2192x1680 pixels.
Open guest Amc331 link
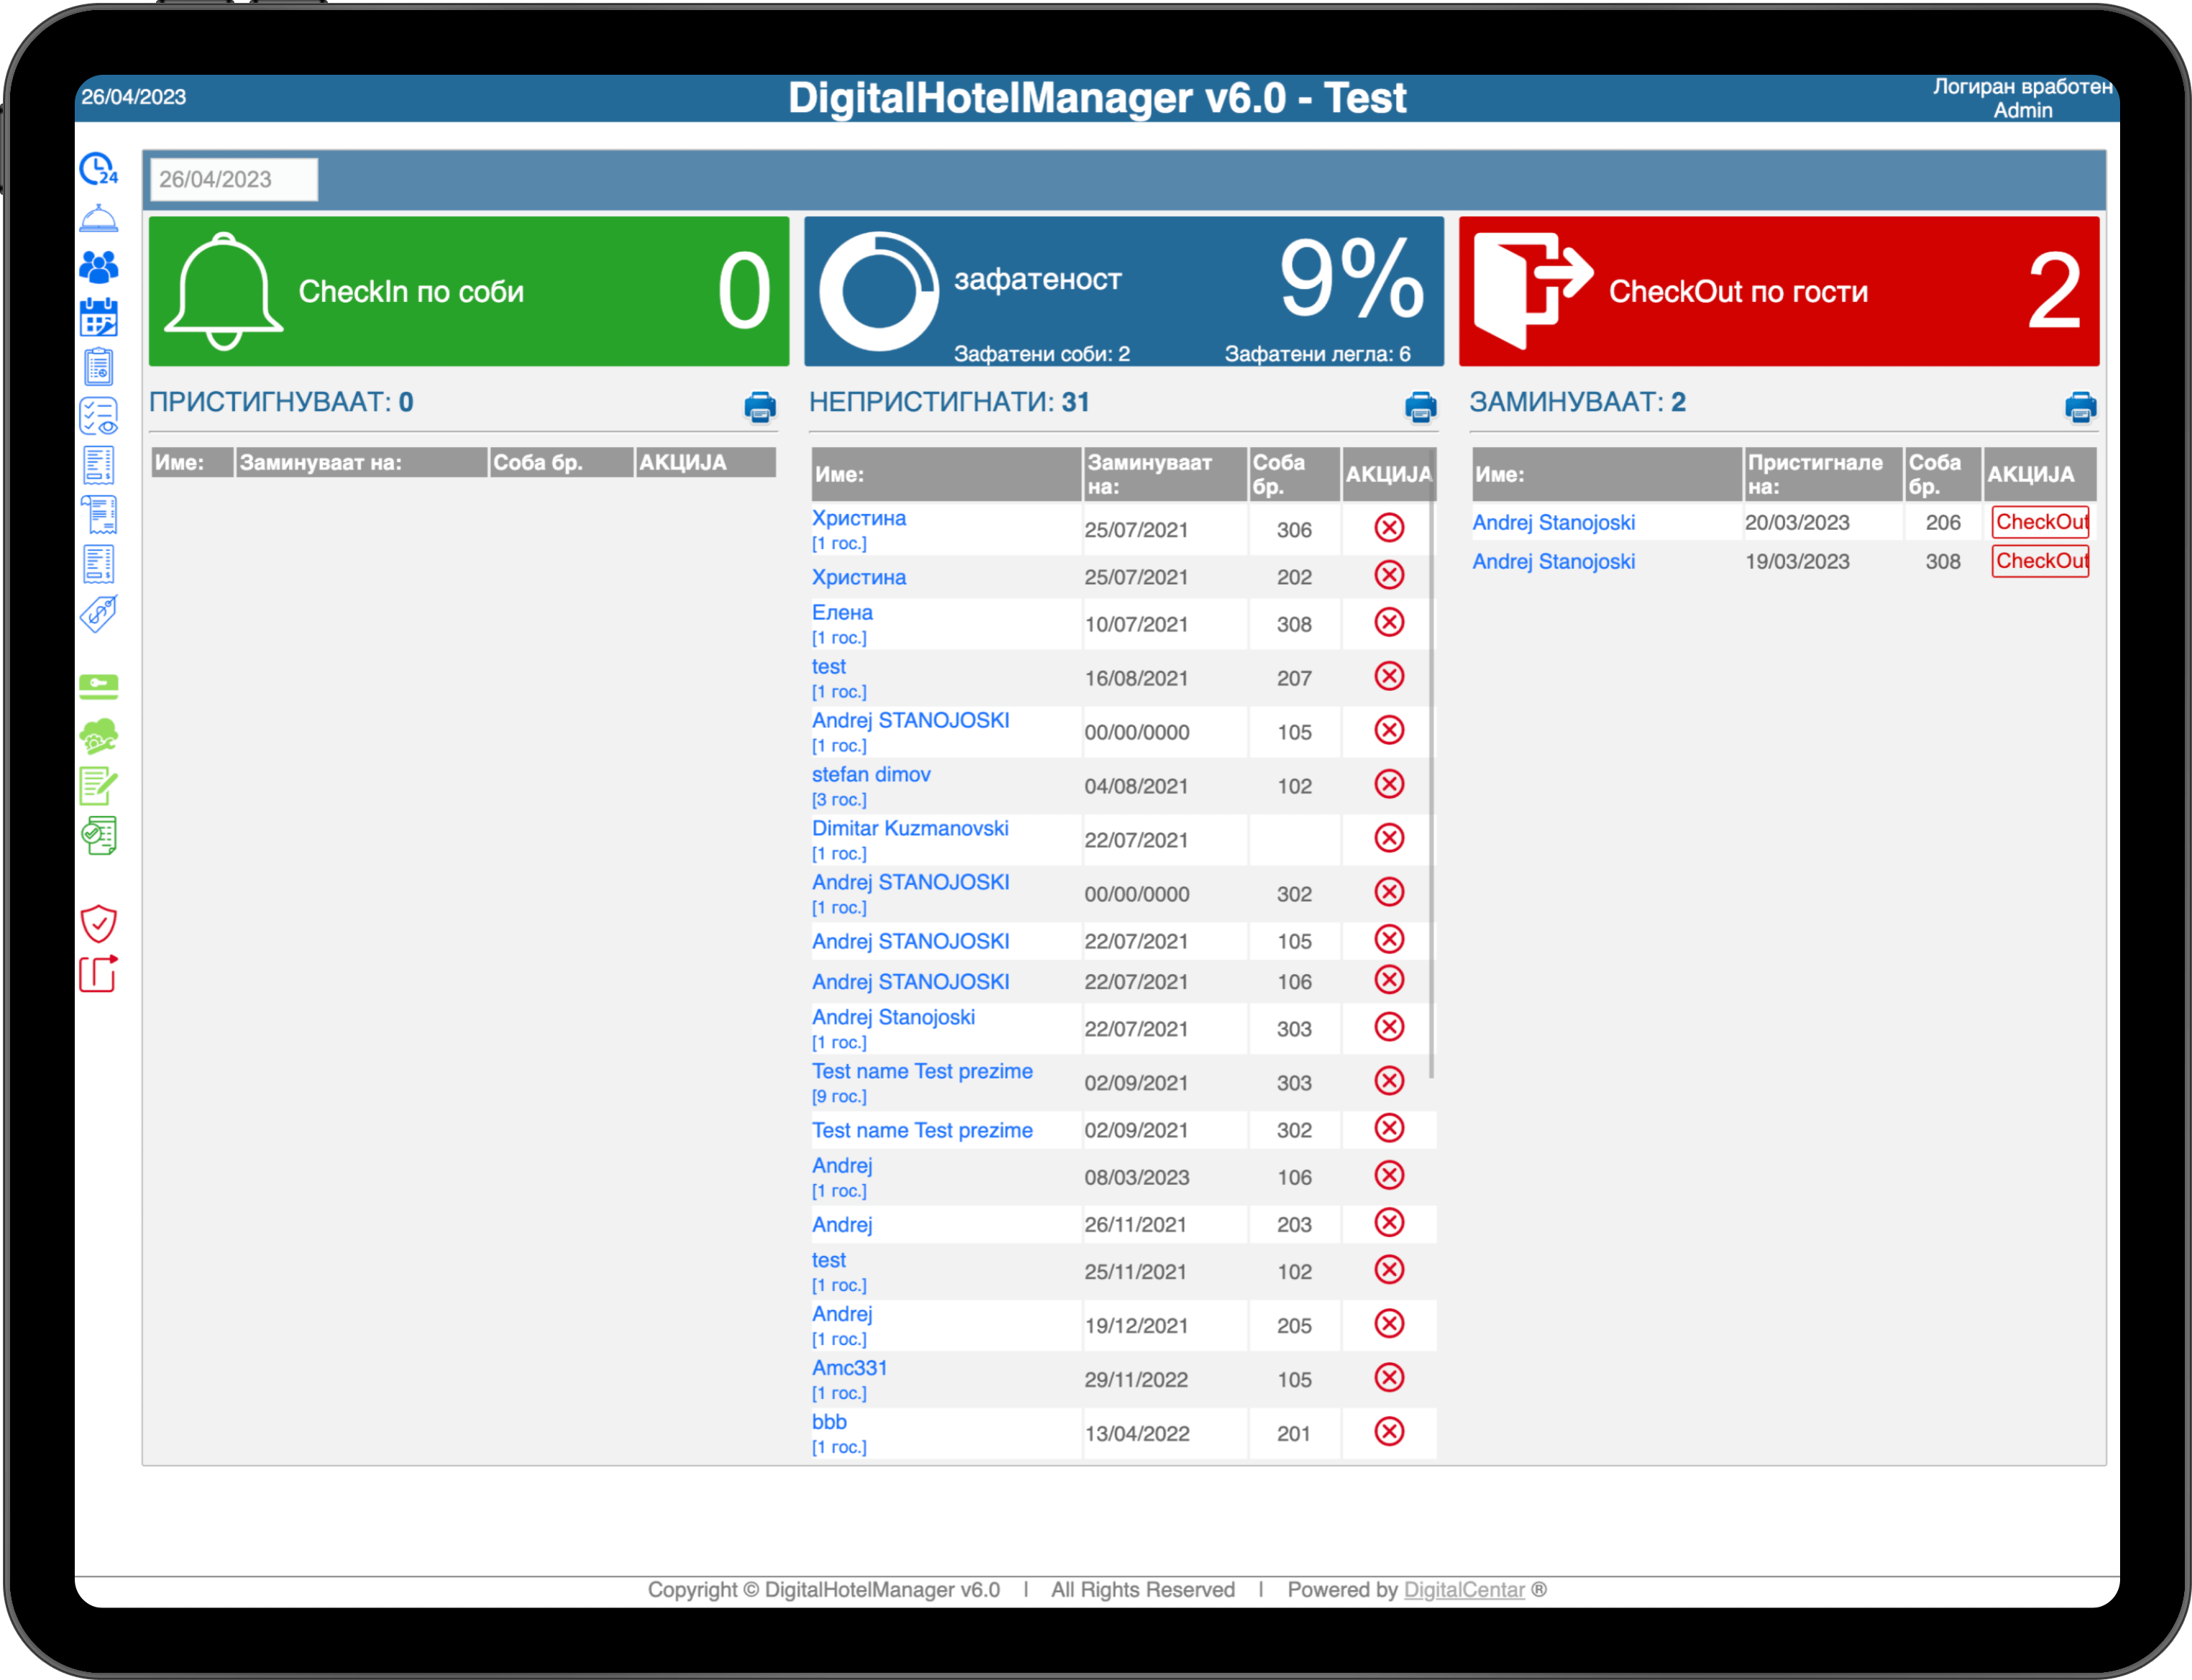(x=849, y=1368)
